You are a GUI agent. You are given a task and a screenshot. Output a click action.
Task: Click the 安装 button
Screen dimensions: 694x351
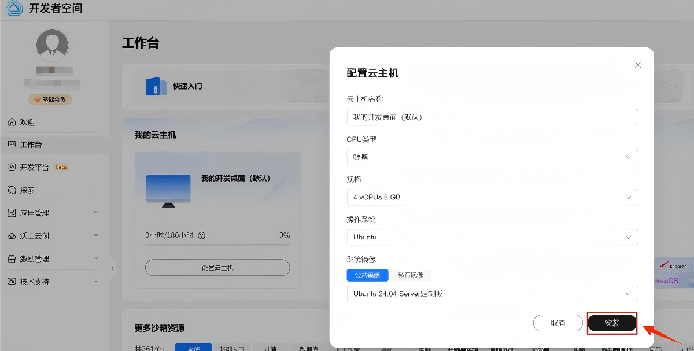pos(612,323)
